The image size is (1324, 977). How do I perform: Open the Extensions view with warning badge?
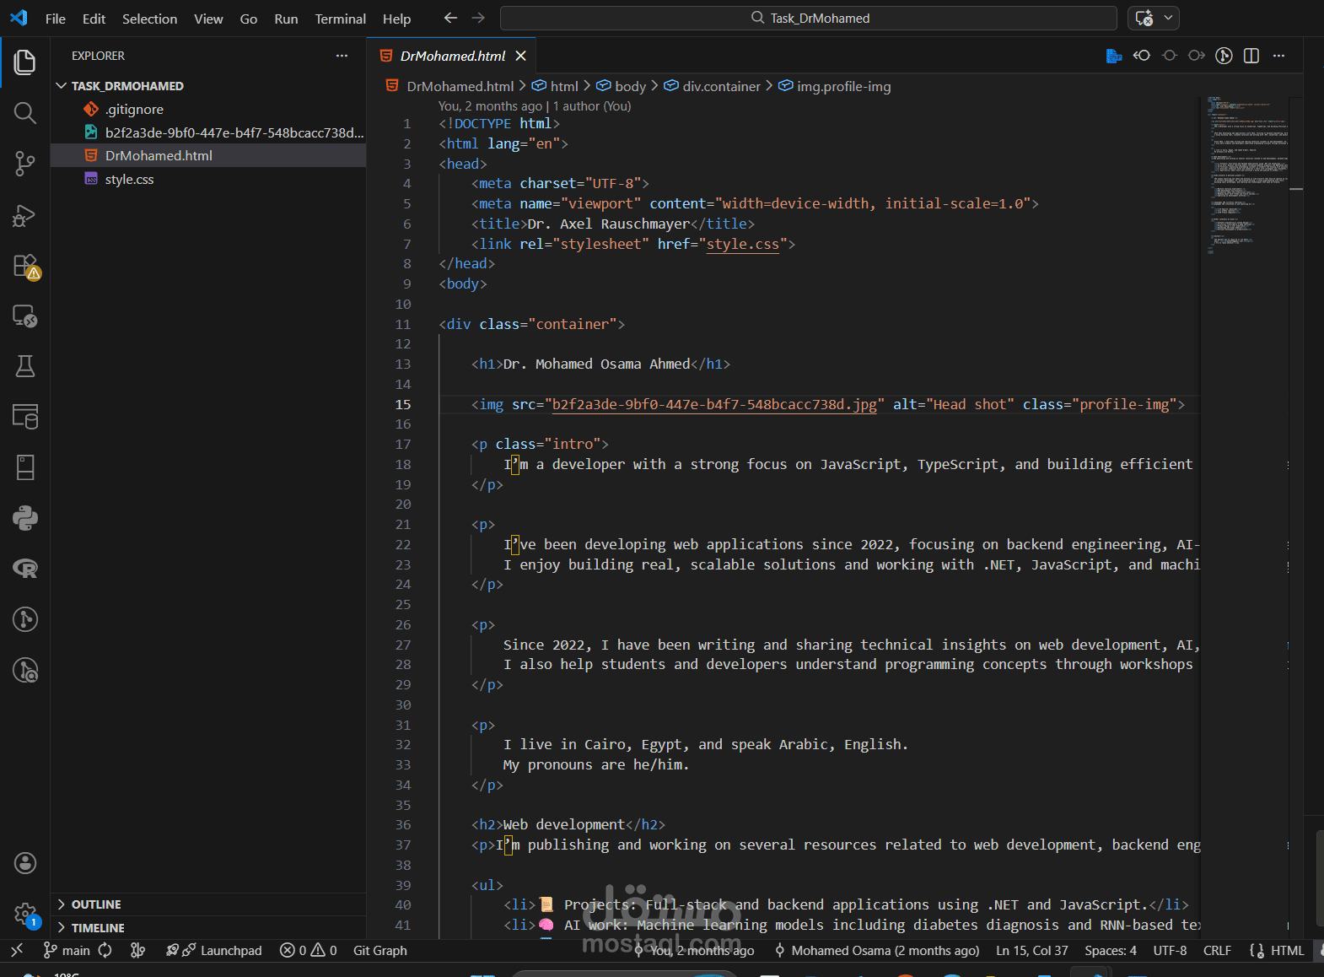pyautogui.click(x=25, y=266)
